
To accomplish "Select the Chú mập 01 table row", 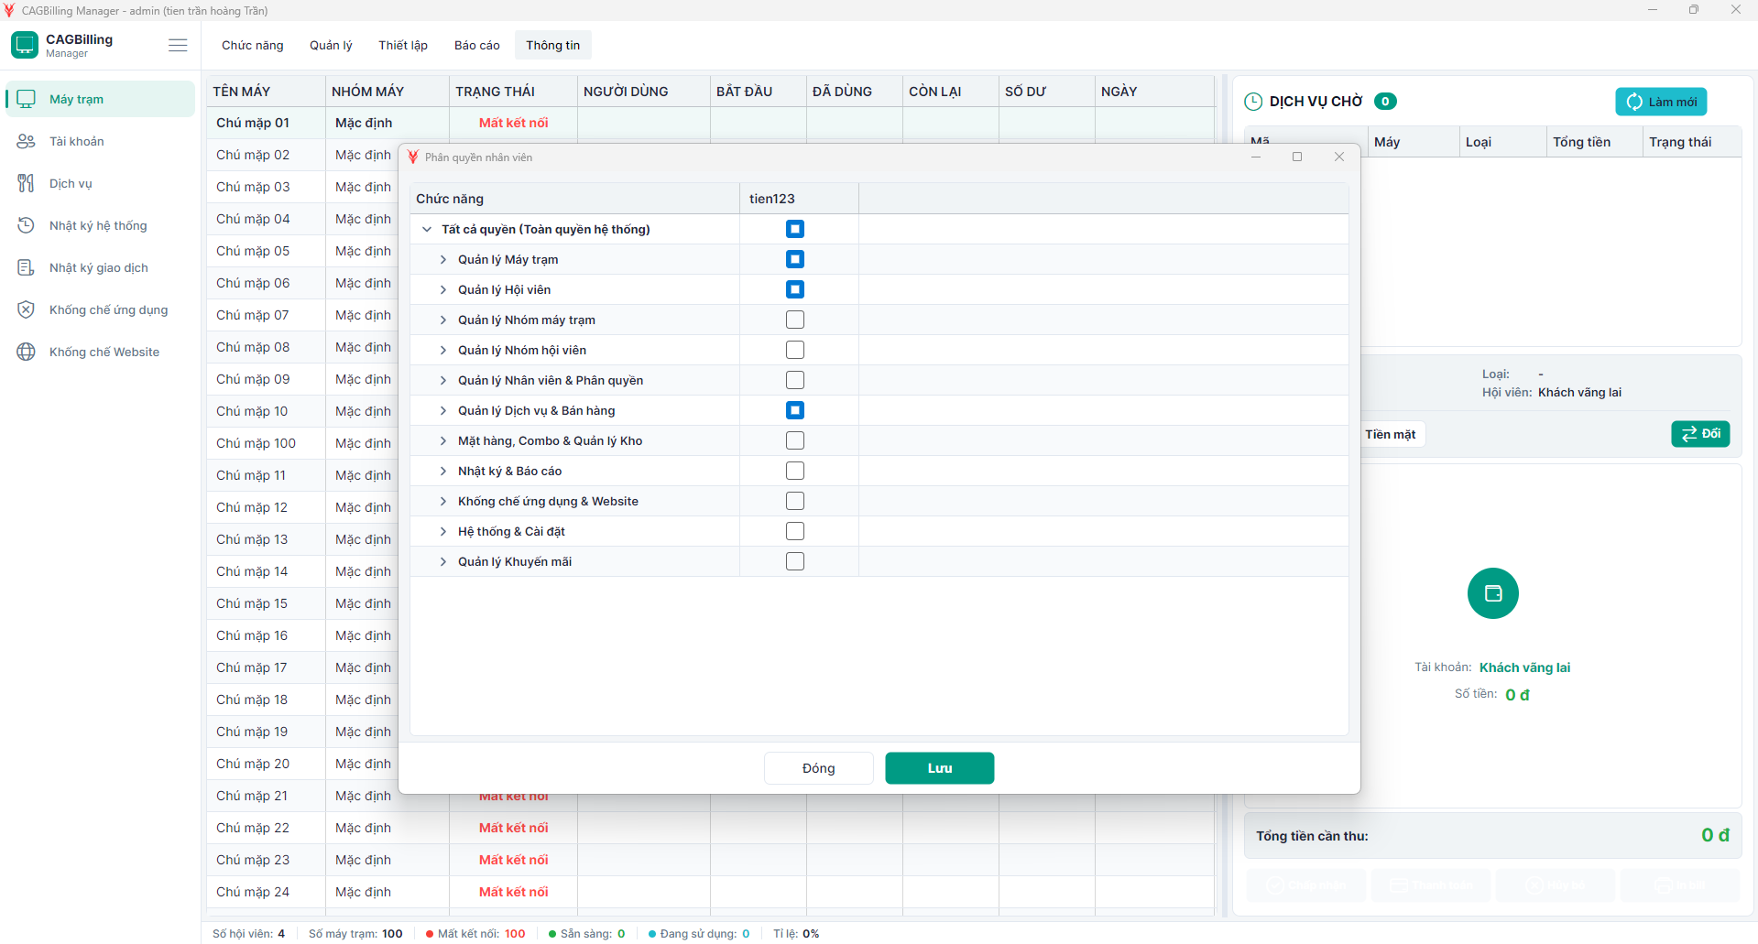I will pos(711,123).
